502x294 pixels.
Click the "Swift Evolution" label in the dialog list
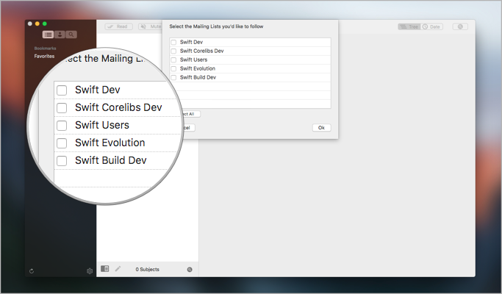point(198,68)
